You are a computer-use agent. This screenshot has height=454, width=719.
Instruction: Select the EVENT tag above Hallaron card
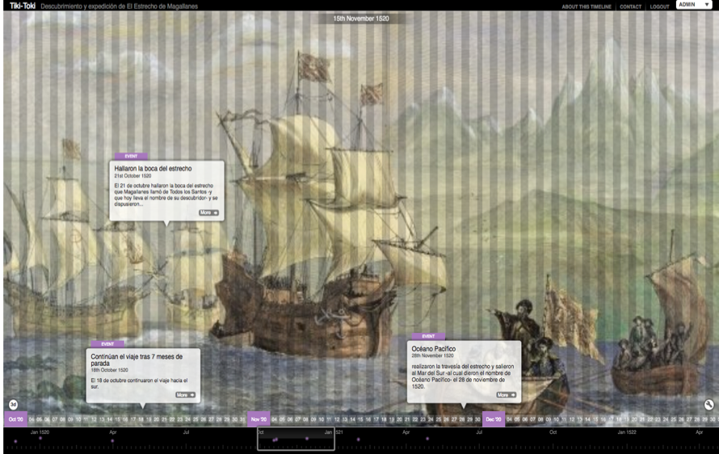(x=131, y=156)
